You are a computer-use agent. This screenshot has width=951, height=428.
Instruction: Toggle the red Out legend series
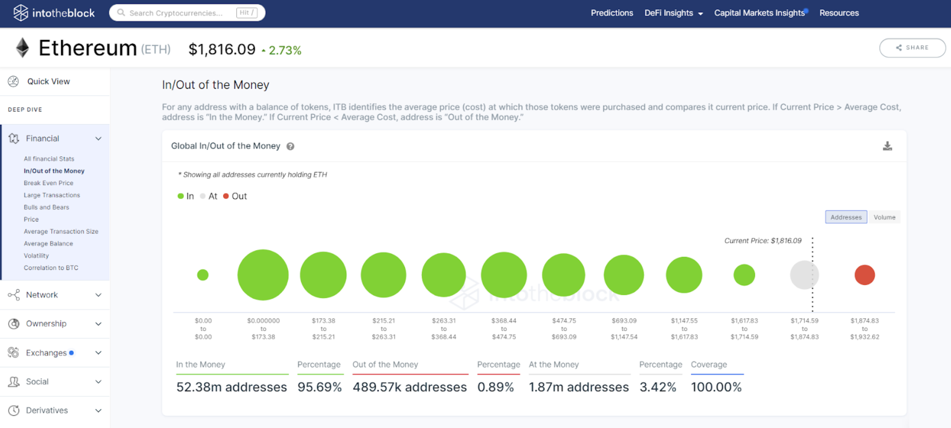[235, 196]
